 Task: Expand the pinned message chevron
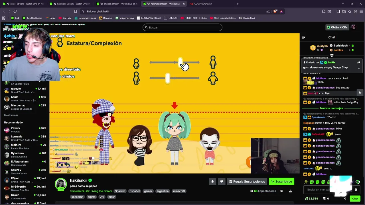click(359, 68)
